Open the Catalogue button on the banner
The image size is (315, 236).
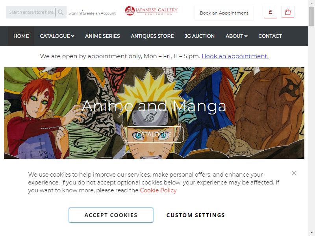coord(154,135)
